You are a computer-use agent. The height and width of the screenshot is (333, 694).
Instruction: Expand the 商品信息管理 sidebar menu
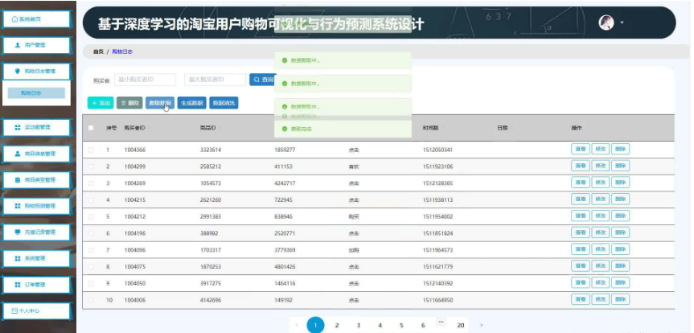pos(36,154)
